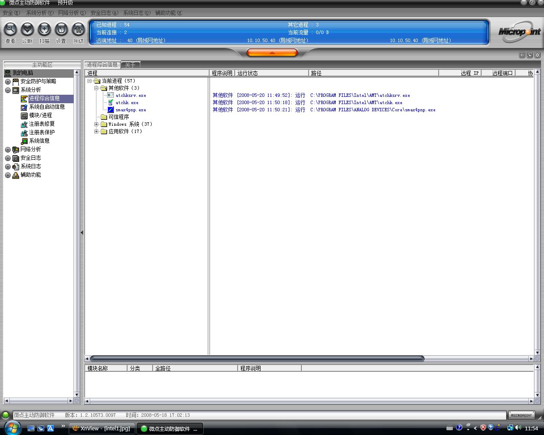Click 进程 column header

pos(147,73)
